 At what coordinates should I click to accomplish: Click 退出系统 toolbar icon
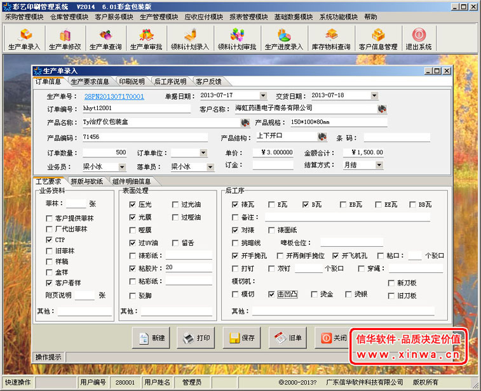point(419,39)
